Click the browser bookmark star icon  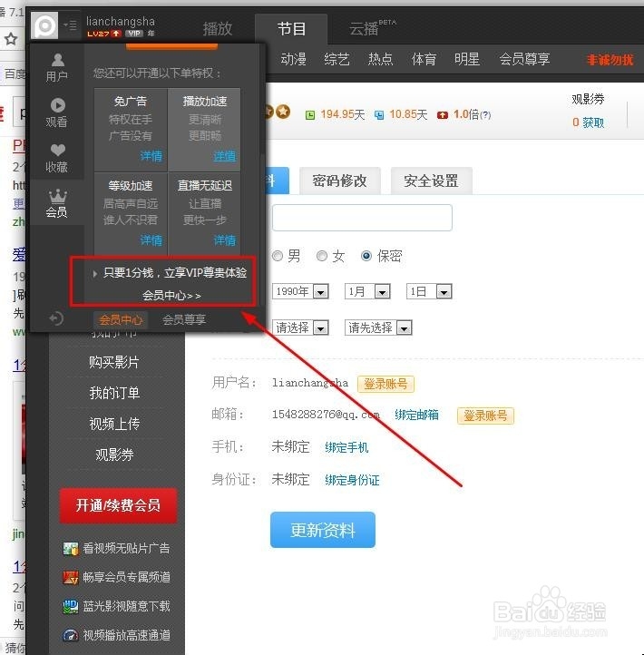(x=11, y=39)
